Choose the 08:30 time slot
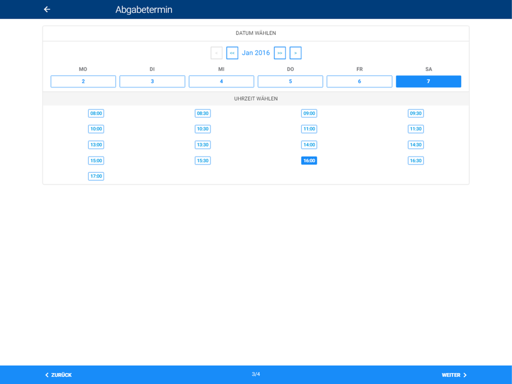The image size is (512, 384). (202, 113)
